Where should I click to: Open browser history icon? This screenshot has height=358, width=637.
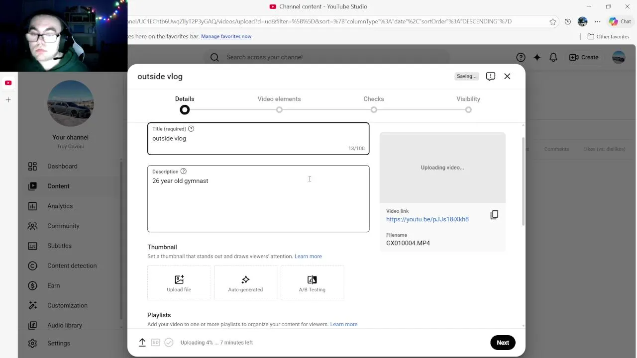(x=568, y=21)
